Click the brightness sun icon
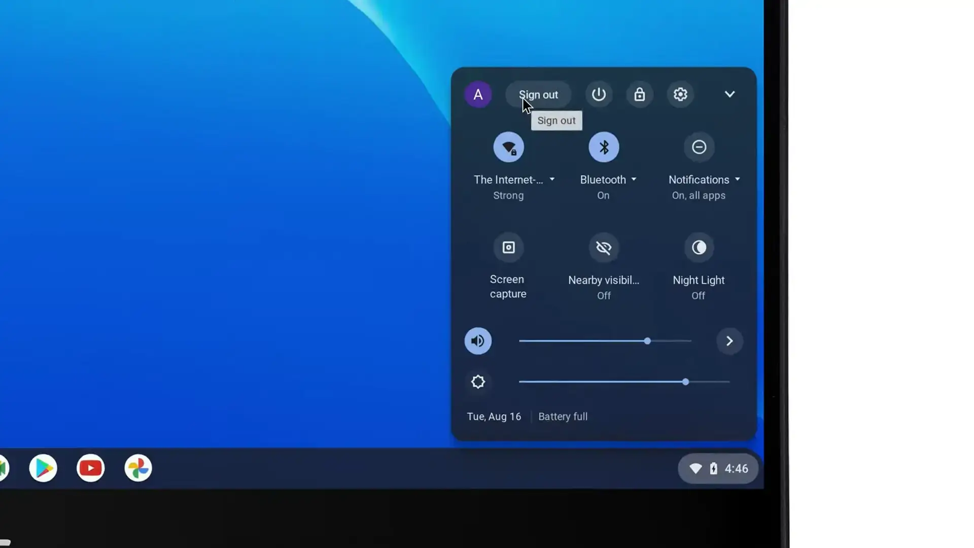 pos(478,382)
